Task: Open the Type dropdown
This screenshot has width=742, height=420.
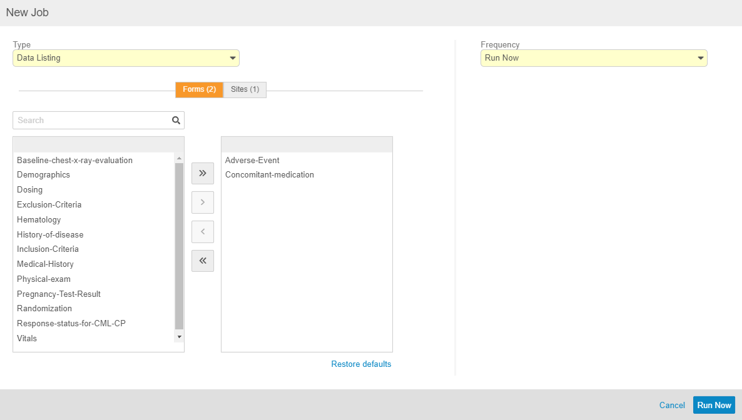Action: [x=126, y=58]
